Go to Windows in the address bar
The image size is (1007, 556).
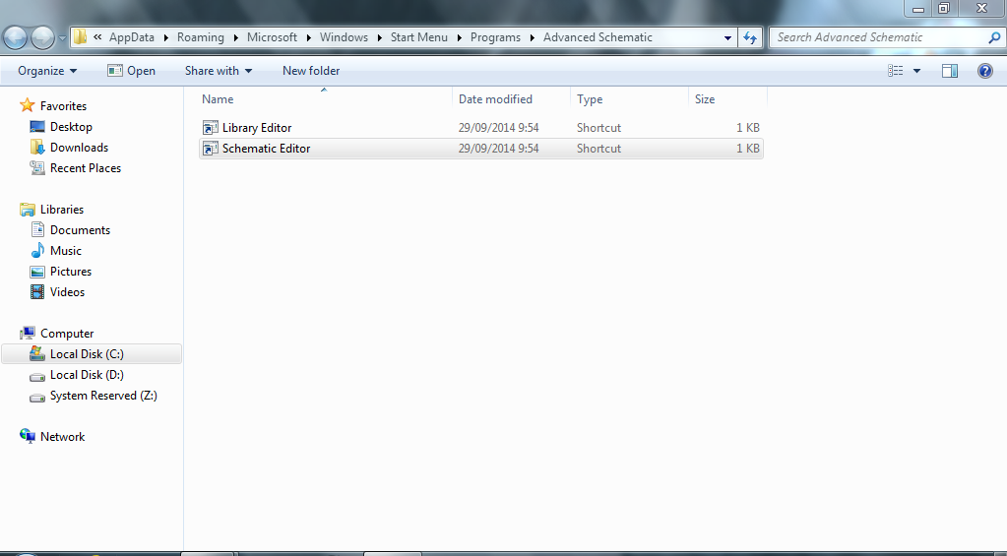click(344, 37)
